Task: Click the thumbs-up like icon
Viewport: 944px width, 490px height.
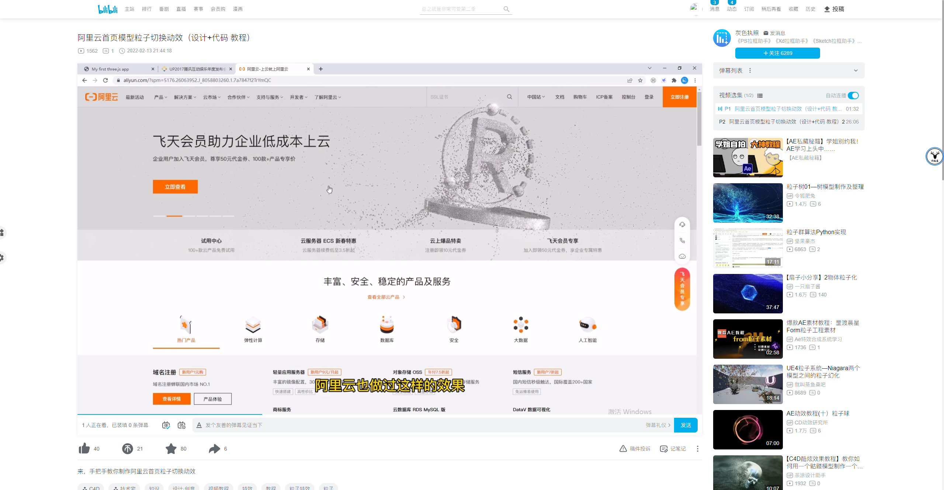Action: (84, 448)
